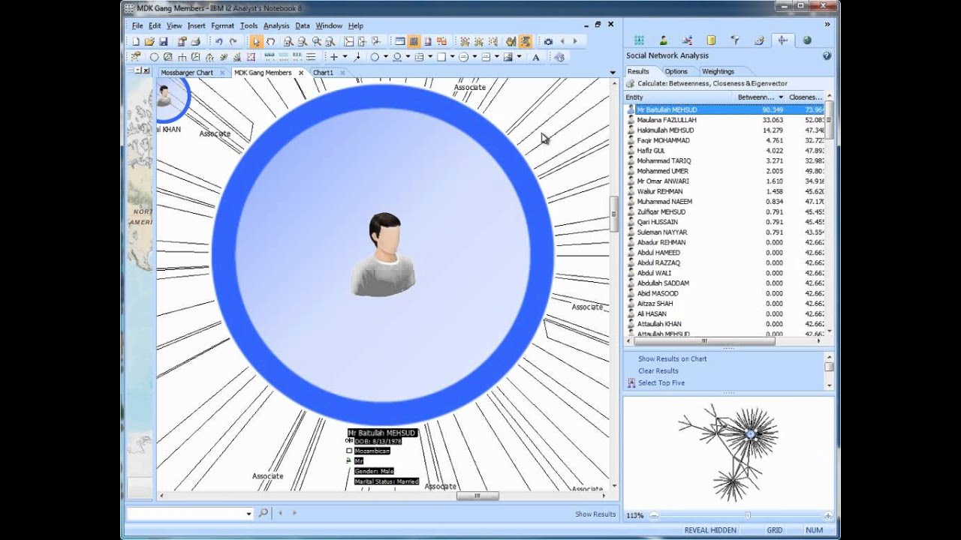The image size is (961, 540).
Task: Click the Entity column header
Action: click(x=679, y=97)
